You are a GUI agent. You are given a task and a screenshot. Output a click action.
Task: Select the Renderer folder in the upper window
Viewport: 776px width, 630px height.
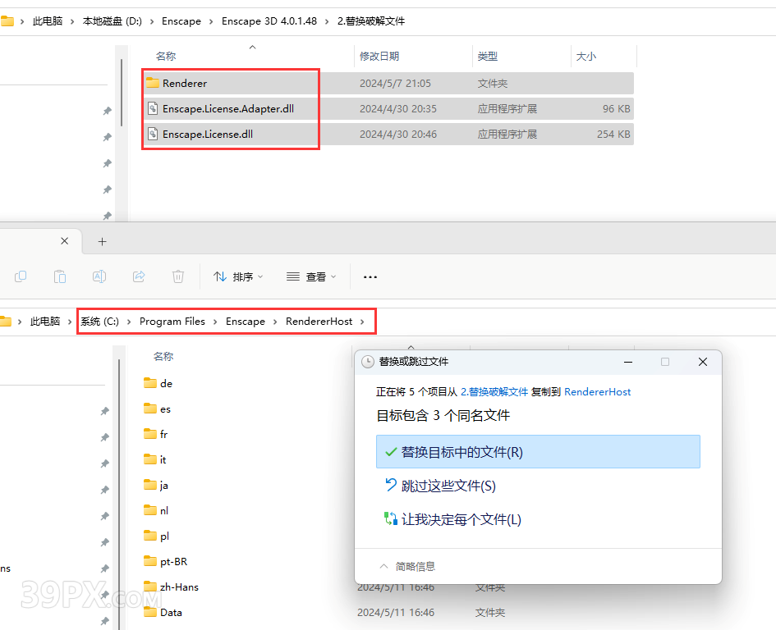184,83
